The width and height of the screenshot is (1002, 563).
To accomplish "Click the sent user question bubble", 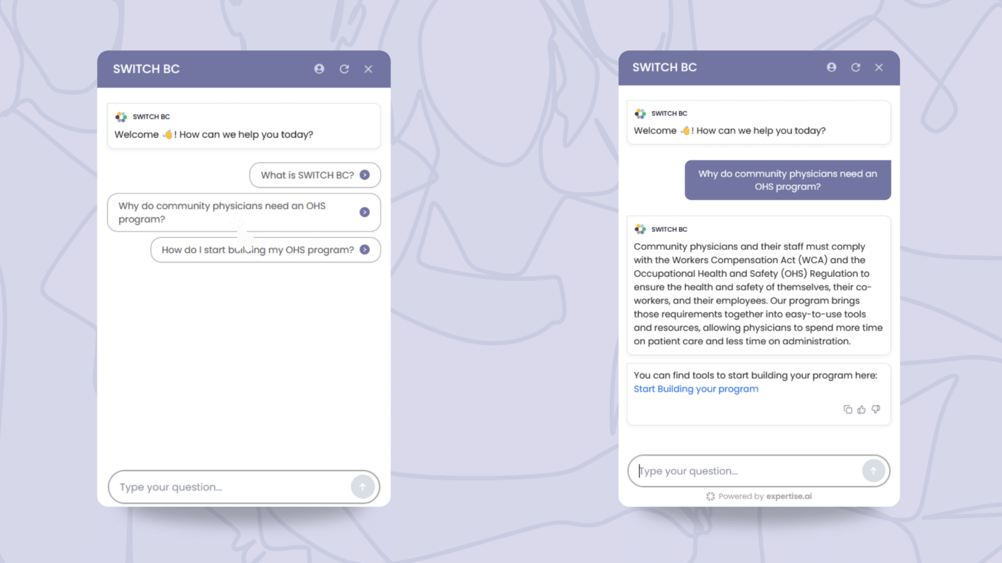I will [787, 180].
